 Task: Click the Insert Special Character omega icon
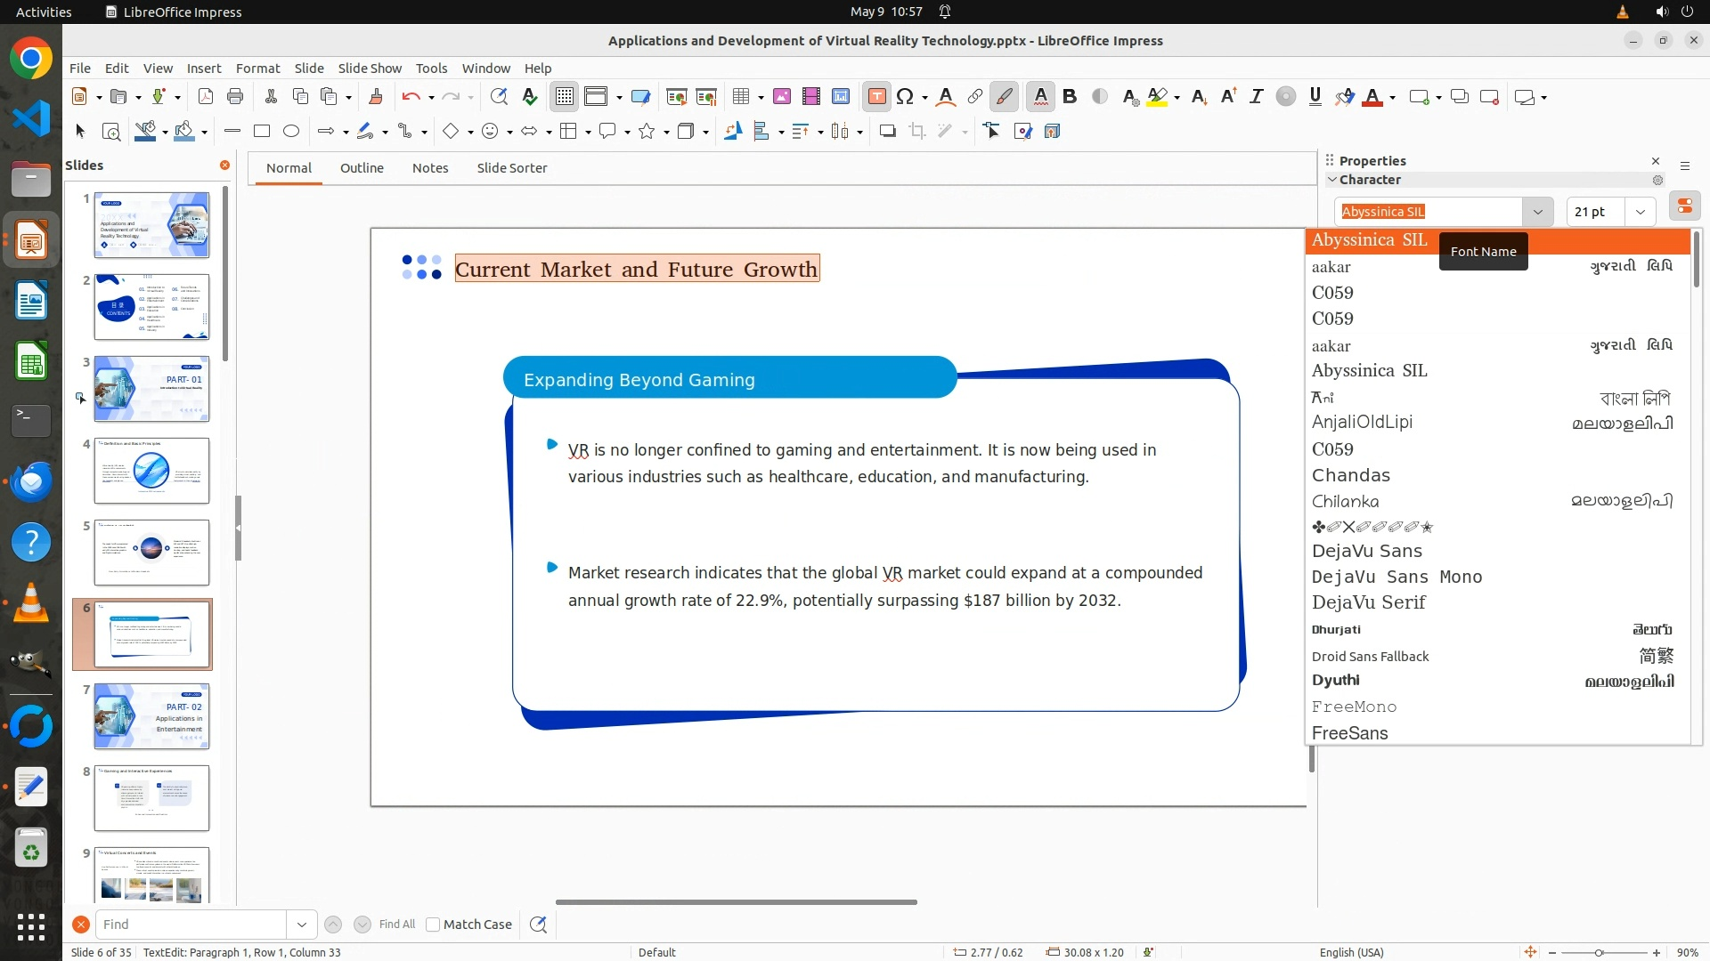905,97
